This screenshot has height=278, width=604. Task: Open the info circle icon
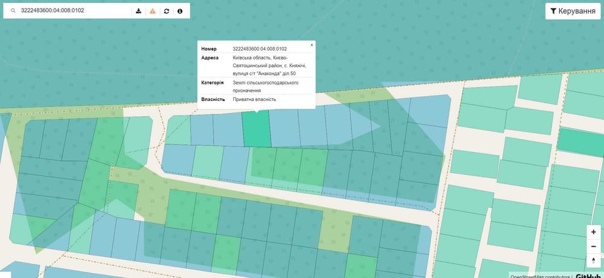point(180,11)
